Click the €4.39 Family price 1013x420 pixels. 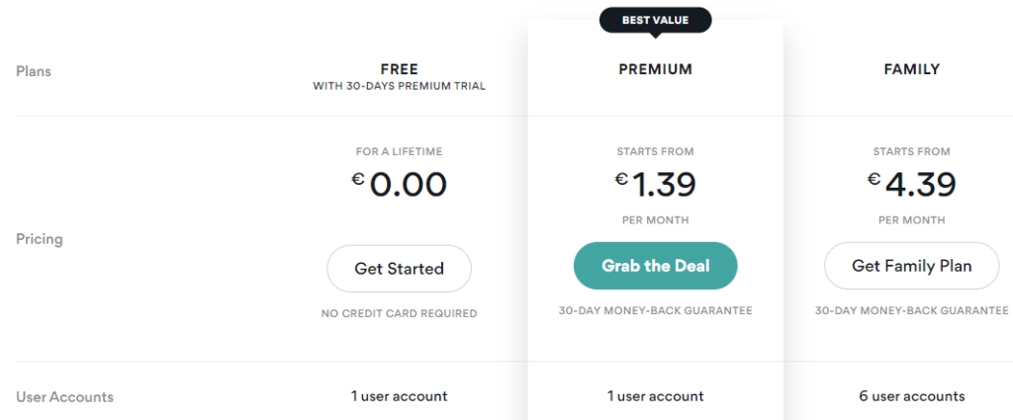coord(911,184)
